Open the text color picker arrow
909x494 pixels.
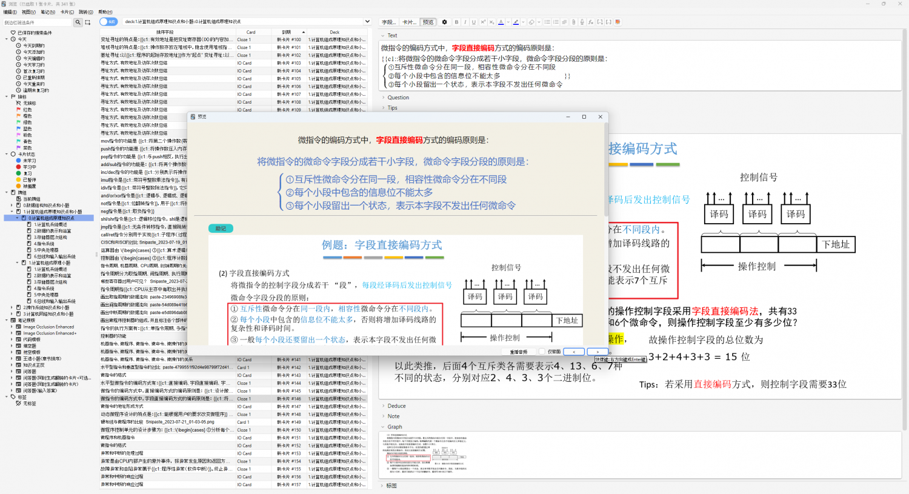[508, 22]
